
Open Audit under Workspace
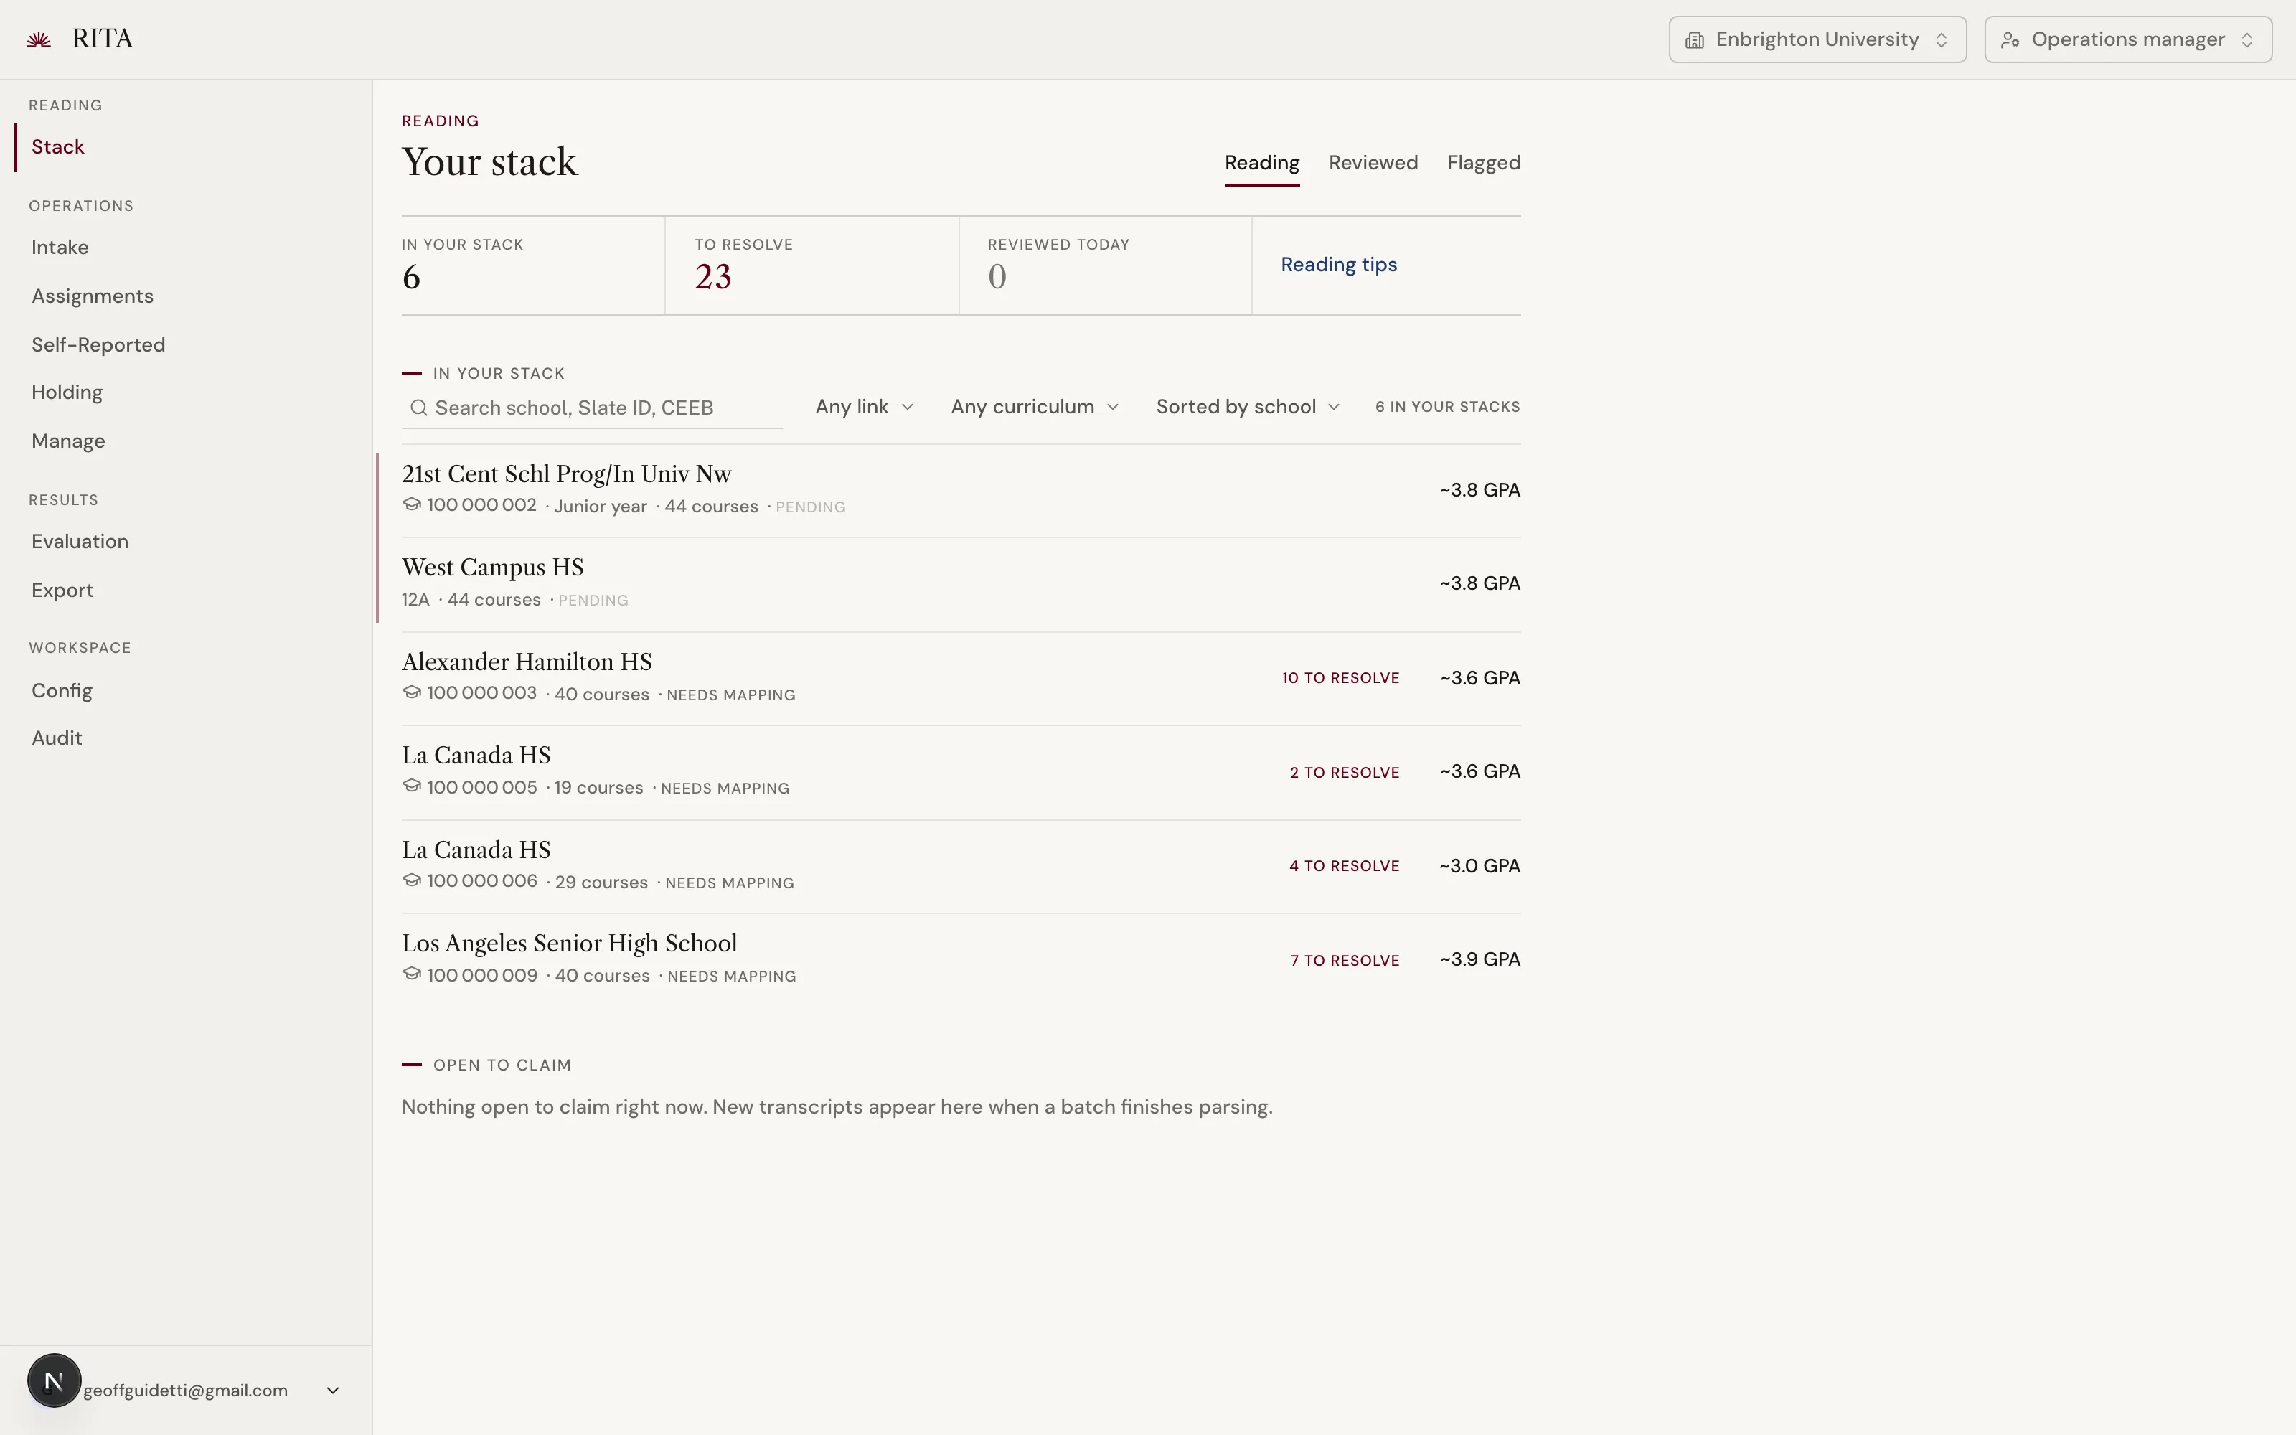57,738
